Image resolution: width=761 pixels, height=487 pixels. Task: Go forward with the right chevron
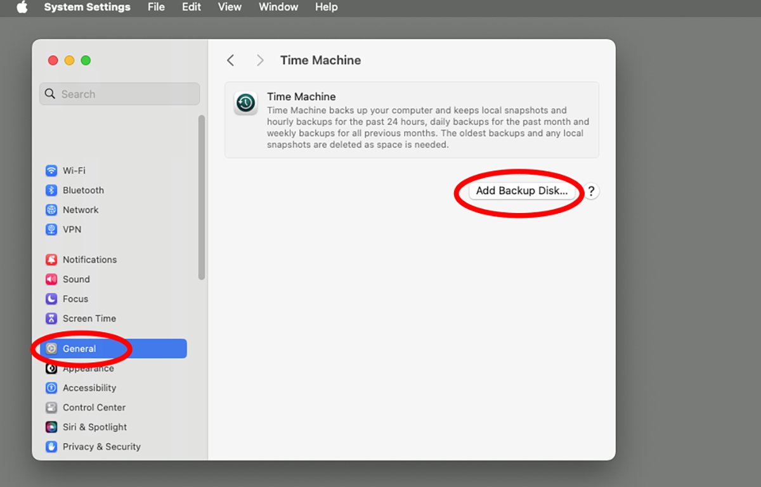(x=260, y=60)
